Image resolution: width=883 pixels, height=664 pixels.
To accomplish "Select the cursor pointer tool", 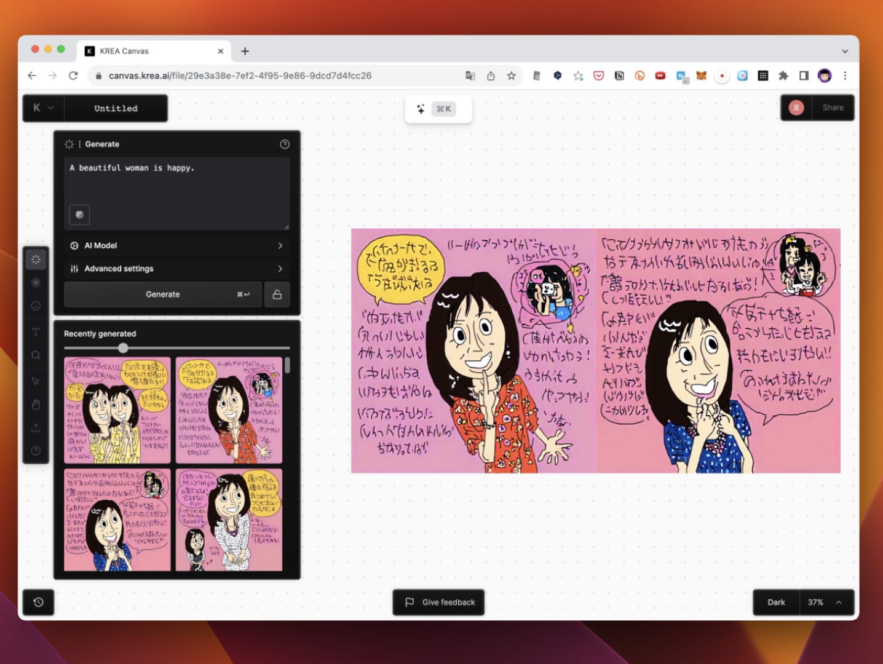I will pyautogui.click(x=36, y=381).
